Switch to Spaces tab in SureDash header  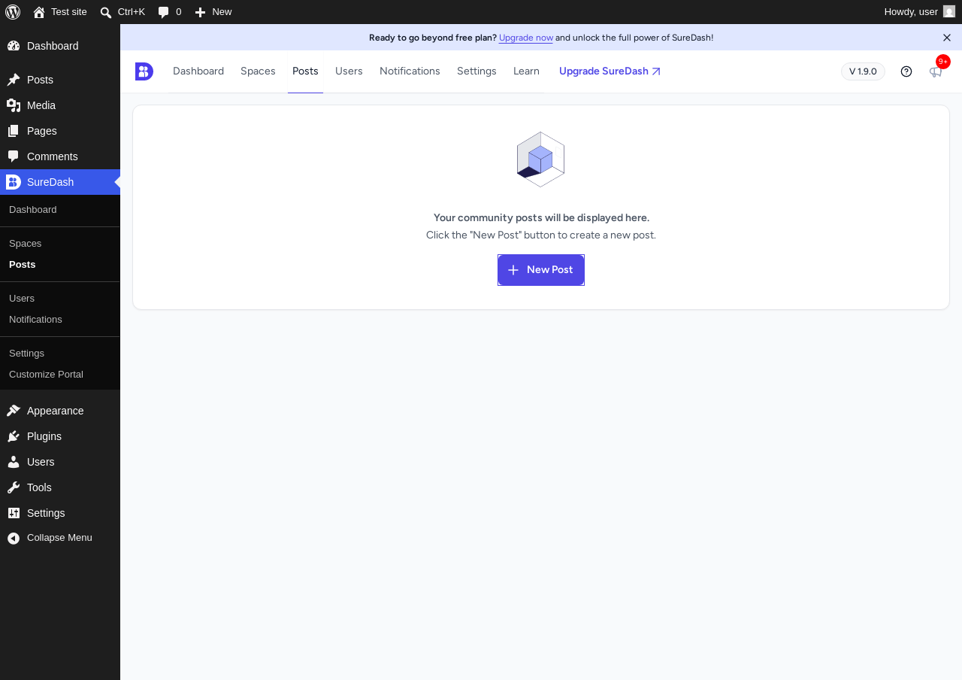click(x=258, y=71)
